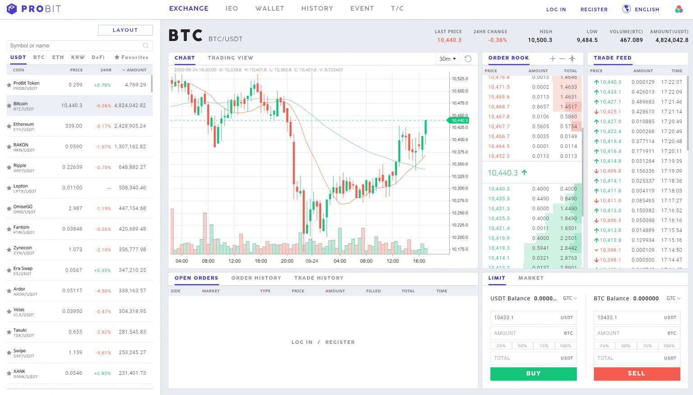Open the EVENT page
The image size is (693, 395).
[x=362, y=9]
